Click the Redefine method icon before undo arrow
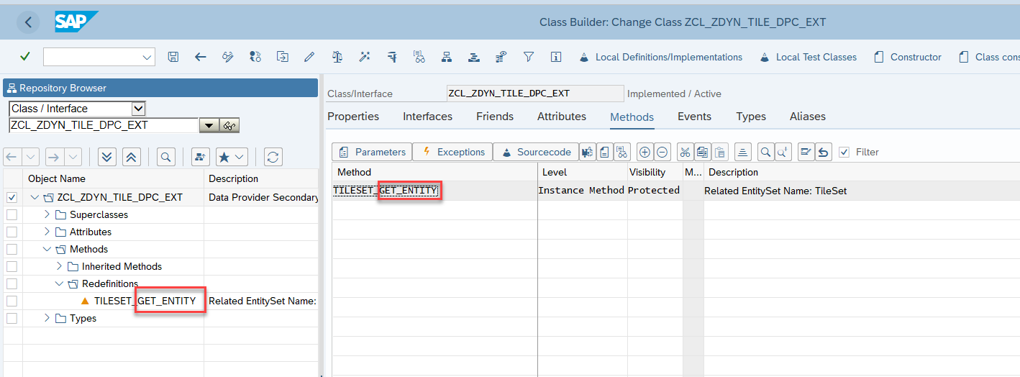 806,152
